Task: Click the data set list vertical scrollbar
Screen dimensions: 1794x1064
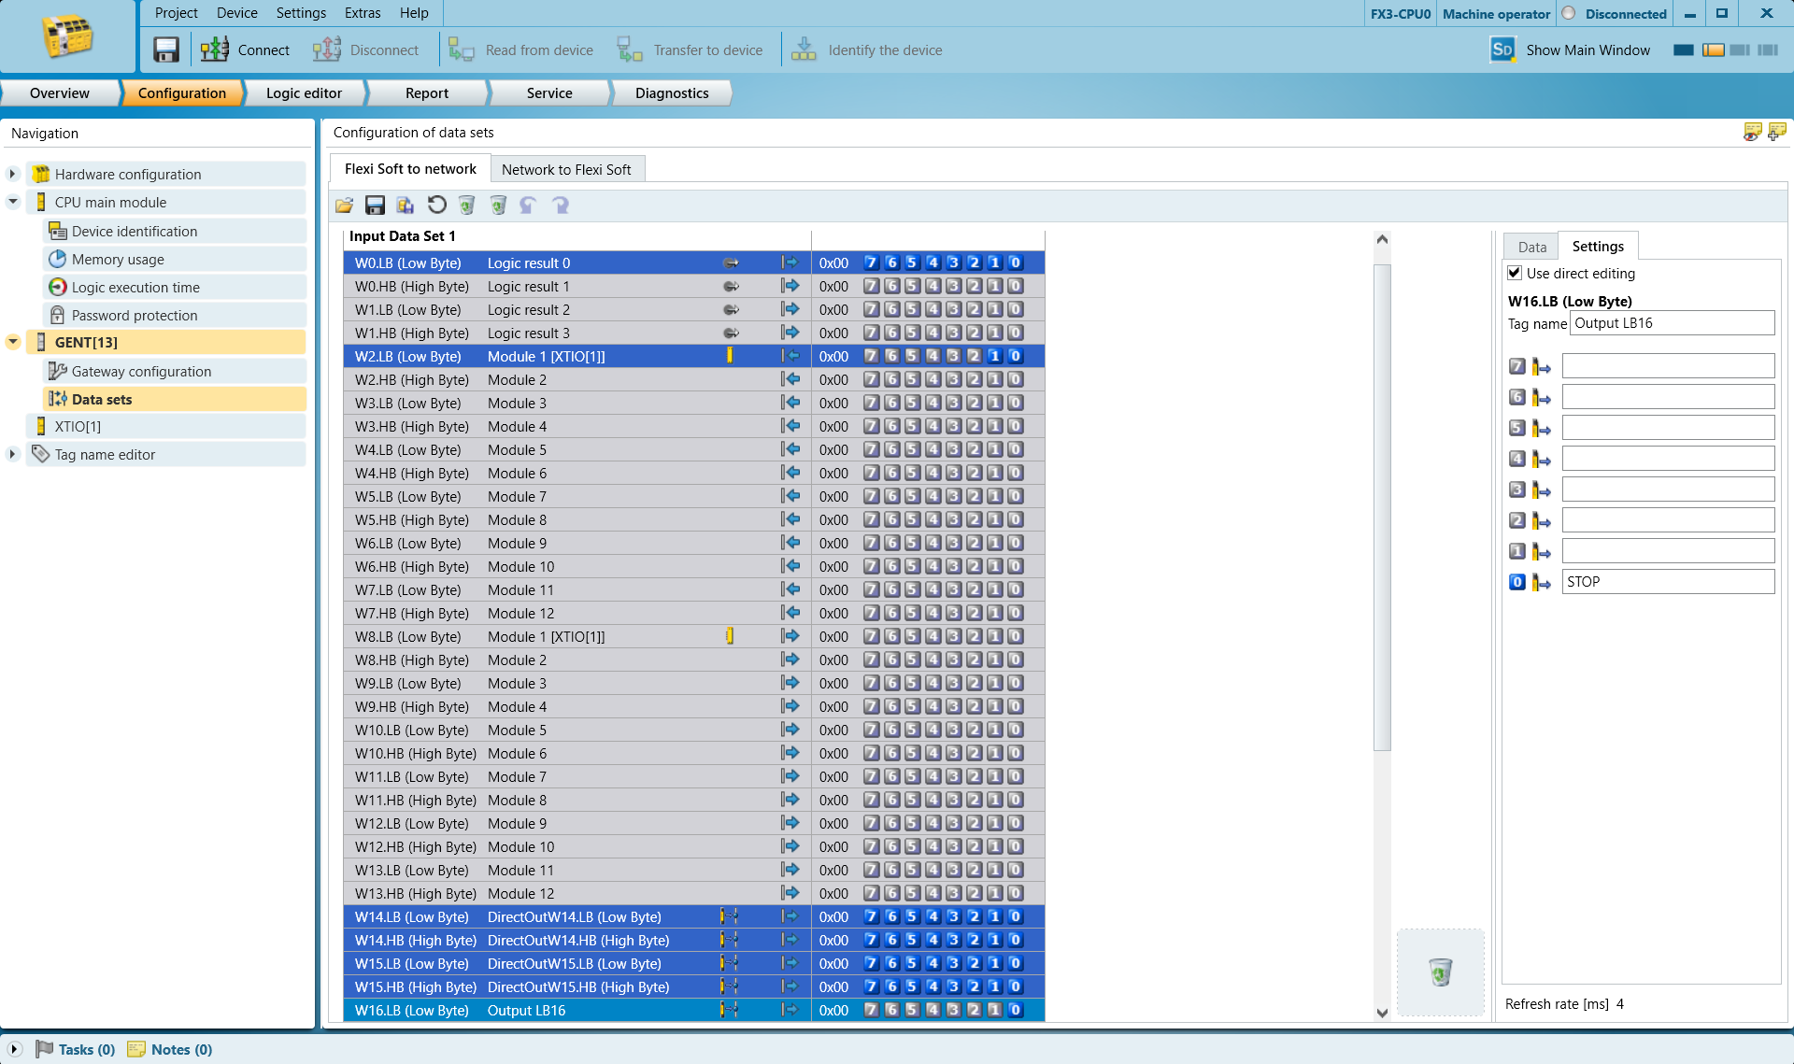Action: [x=1382, y=508]
